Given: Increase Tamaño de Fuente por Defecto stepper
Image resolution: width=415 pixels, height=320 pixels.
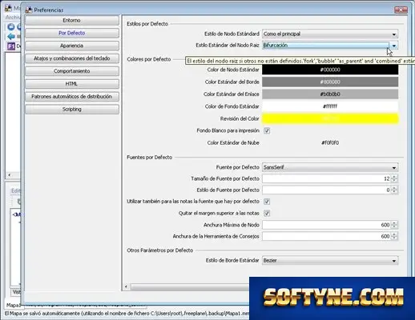Looking at the screenshot, I should coord(394,177).
